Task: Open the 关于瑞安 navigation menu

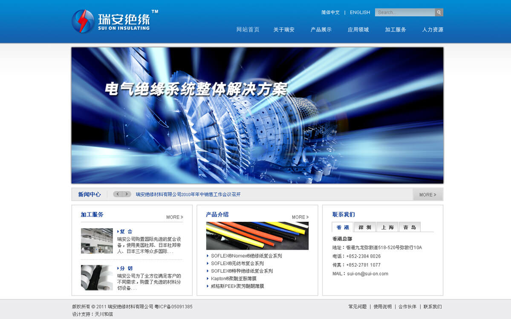Action: (x=284, y=30)
